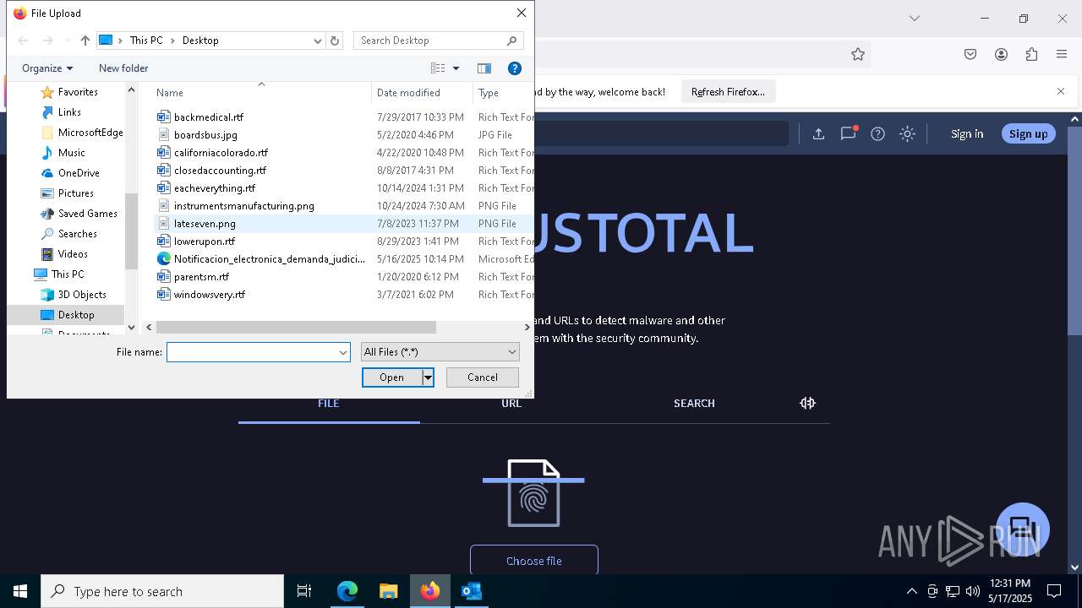Open Firefox Pocket save icon
This screenshot has width=1082, height=608.
tap(970, 54)
